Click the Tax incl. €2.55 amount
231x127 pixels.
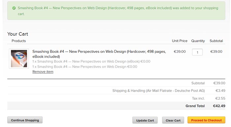(220, 98)
